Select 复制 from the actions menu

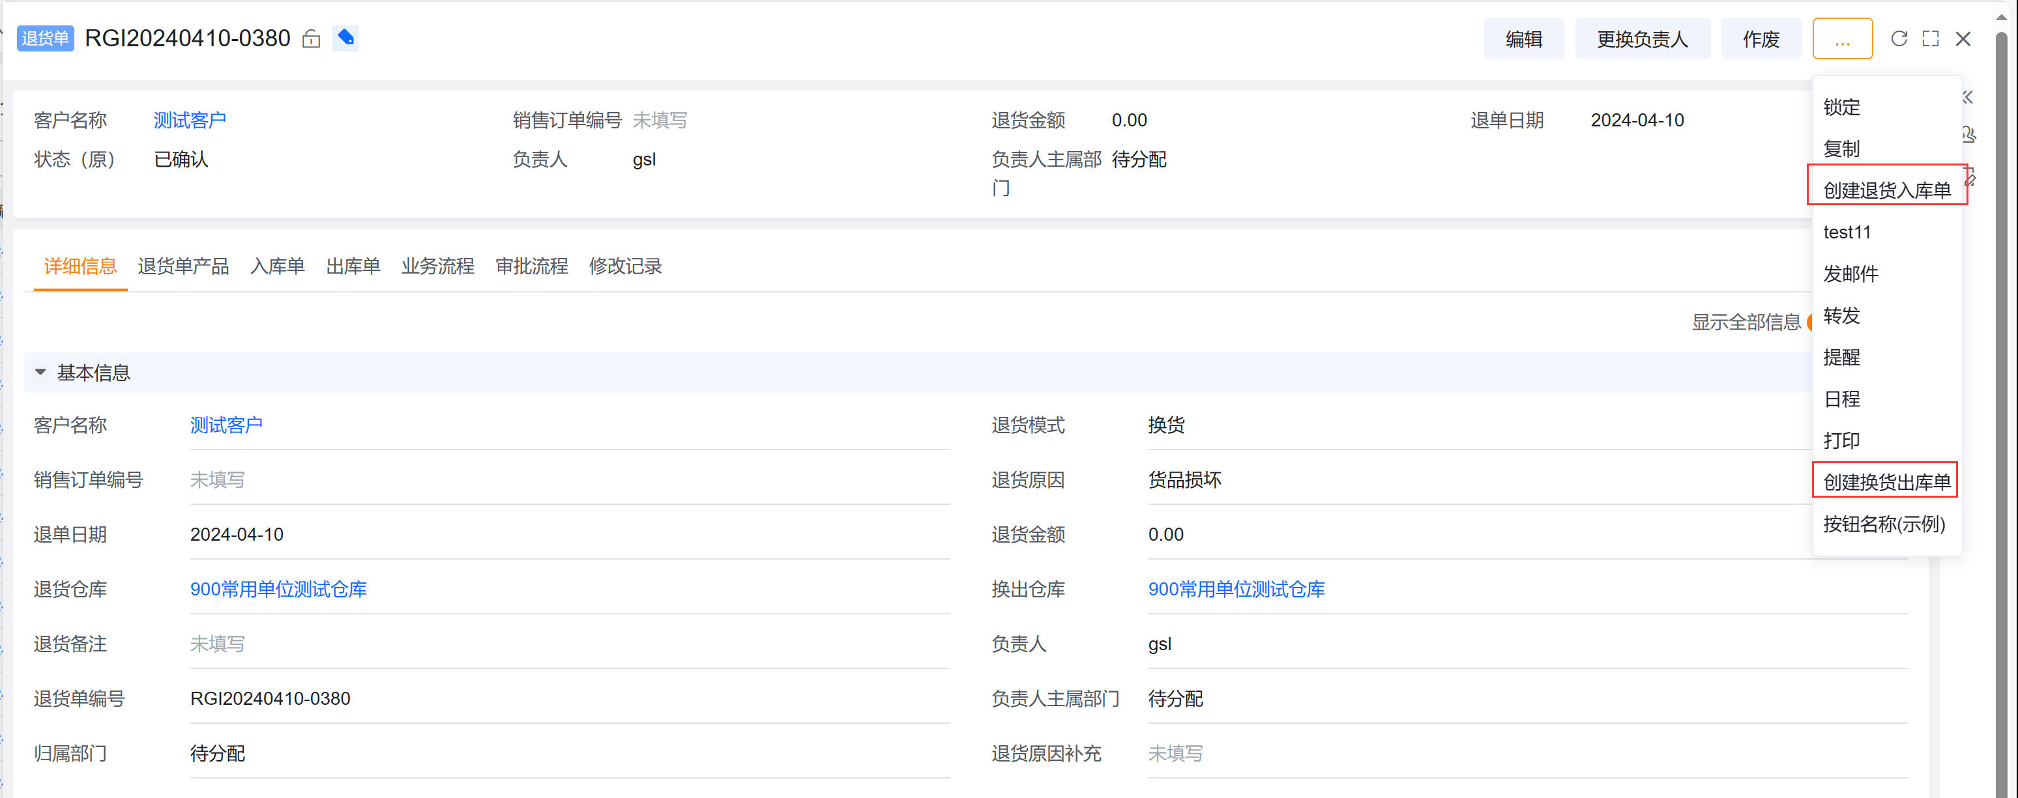1842,149
